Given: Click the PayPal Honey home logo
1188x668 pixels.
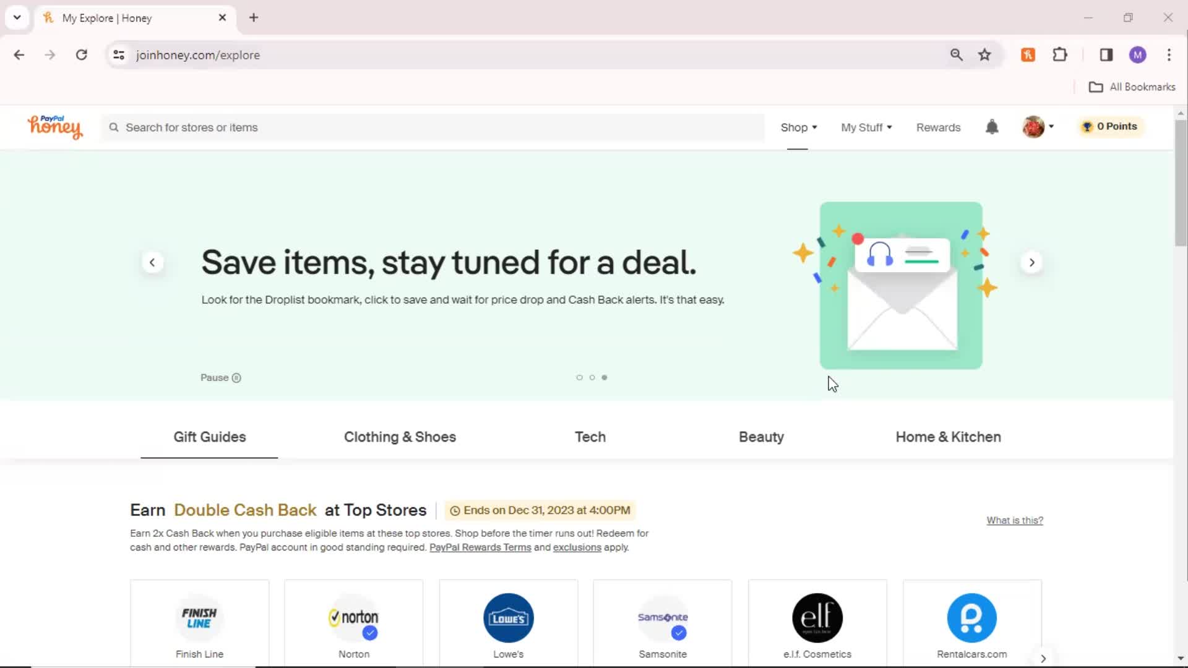Looking at the screenshot, I should [54, 126].
